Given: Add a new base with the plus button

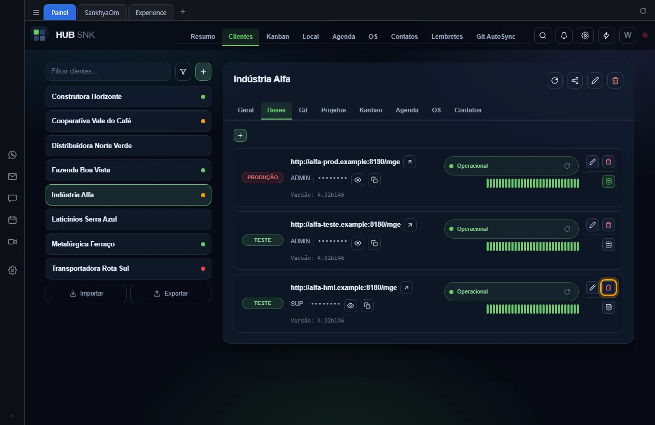Looking at the screenshot, I should 240,135.
